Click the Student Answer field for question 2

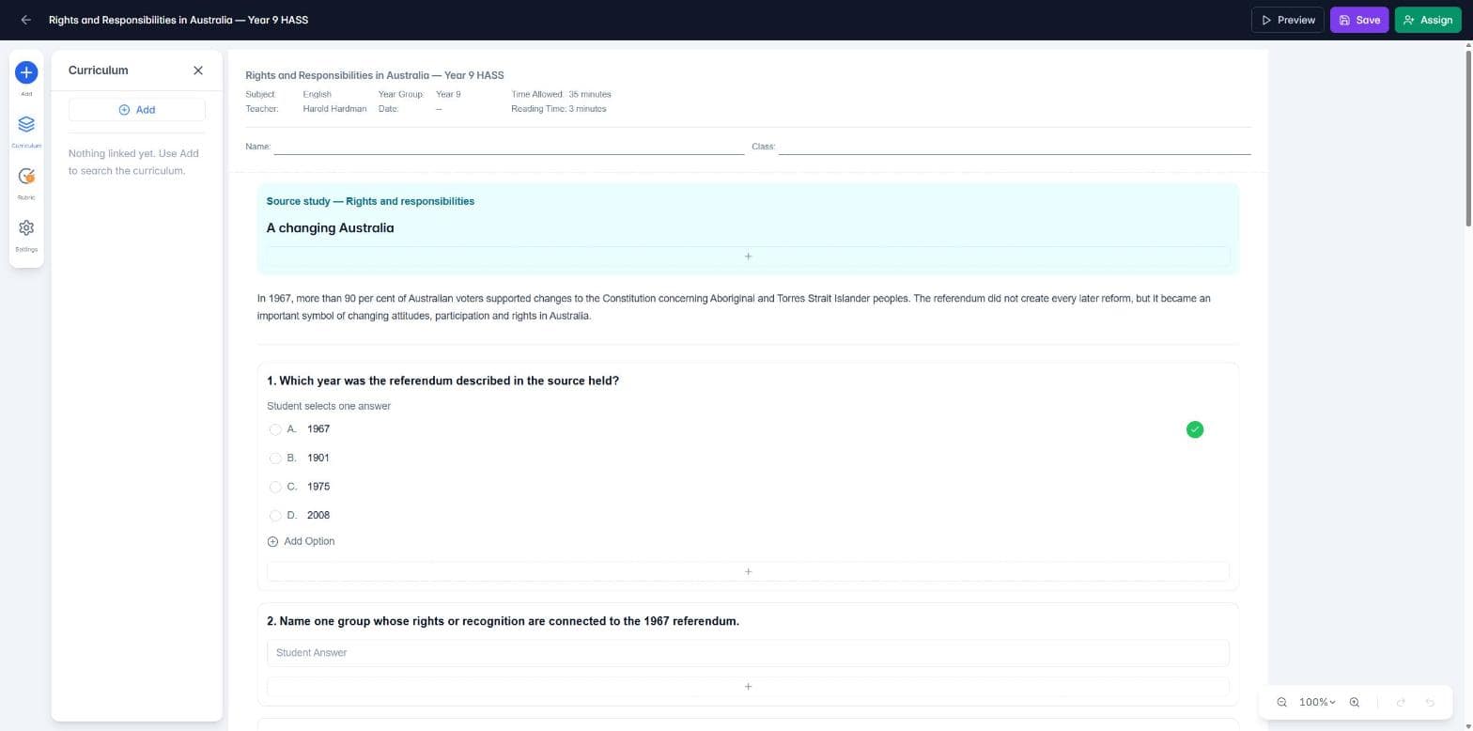[x=748, y=653]
